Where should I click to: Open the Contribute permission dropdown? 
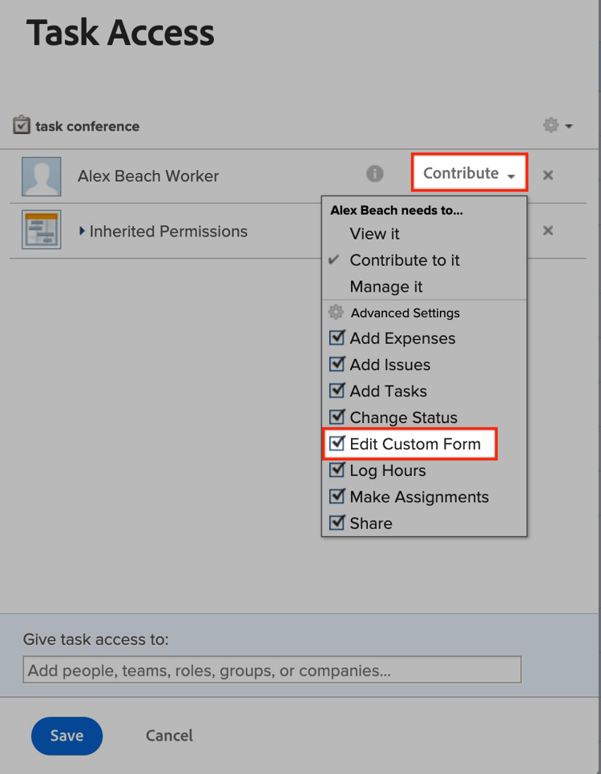click(x=469, y=173)
